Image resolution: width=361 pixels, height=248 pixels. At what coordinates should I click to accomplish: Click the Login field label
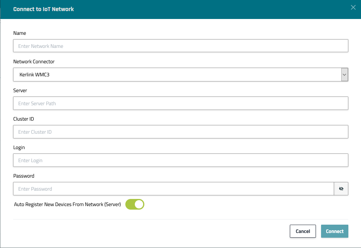[x=19, y=148]
